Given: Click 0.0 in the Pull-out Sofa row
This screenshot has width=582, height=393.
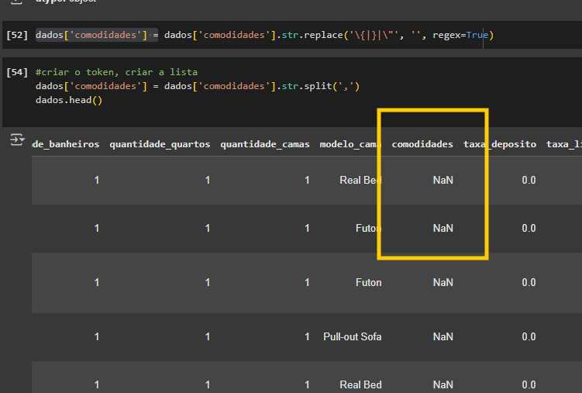Looking at the screenshot, I should click(529, 336).
